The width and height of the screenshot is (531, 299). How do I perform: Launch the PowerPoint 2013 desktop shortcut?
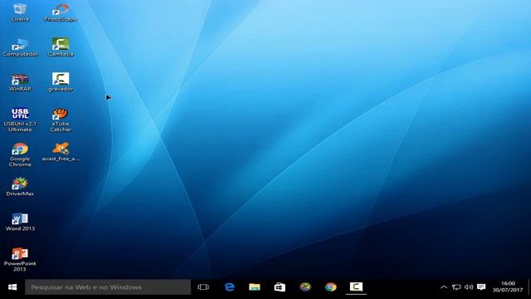pyautogui.click(x=20, y=259)
